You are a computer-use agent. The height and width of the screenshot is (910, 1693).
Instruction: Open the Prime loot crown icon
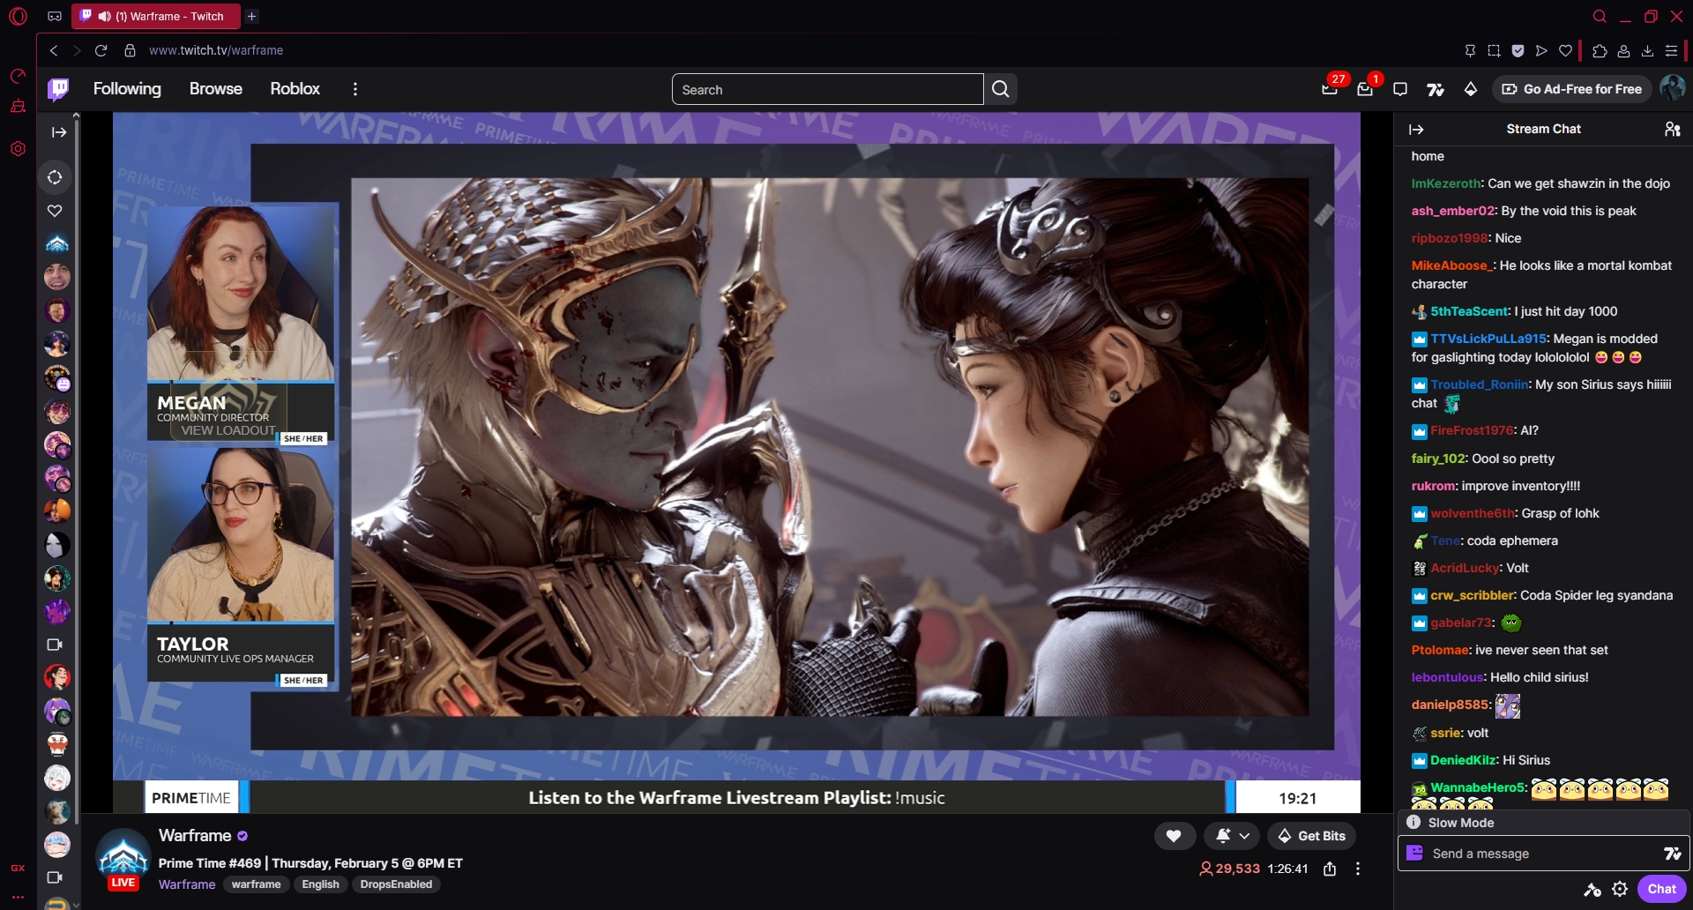1330,89
